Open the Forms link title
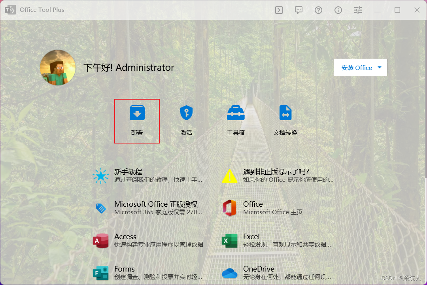Image resolution: width=427 pixels, height=285 pixels. tap(125, 269)
